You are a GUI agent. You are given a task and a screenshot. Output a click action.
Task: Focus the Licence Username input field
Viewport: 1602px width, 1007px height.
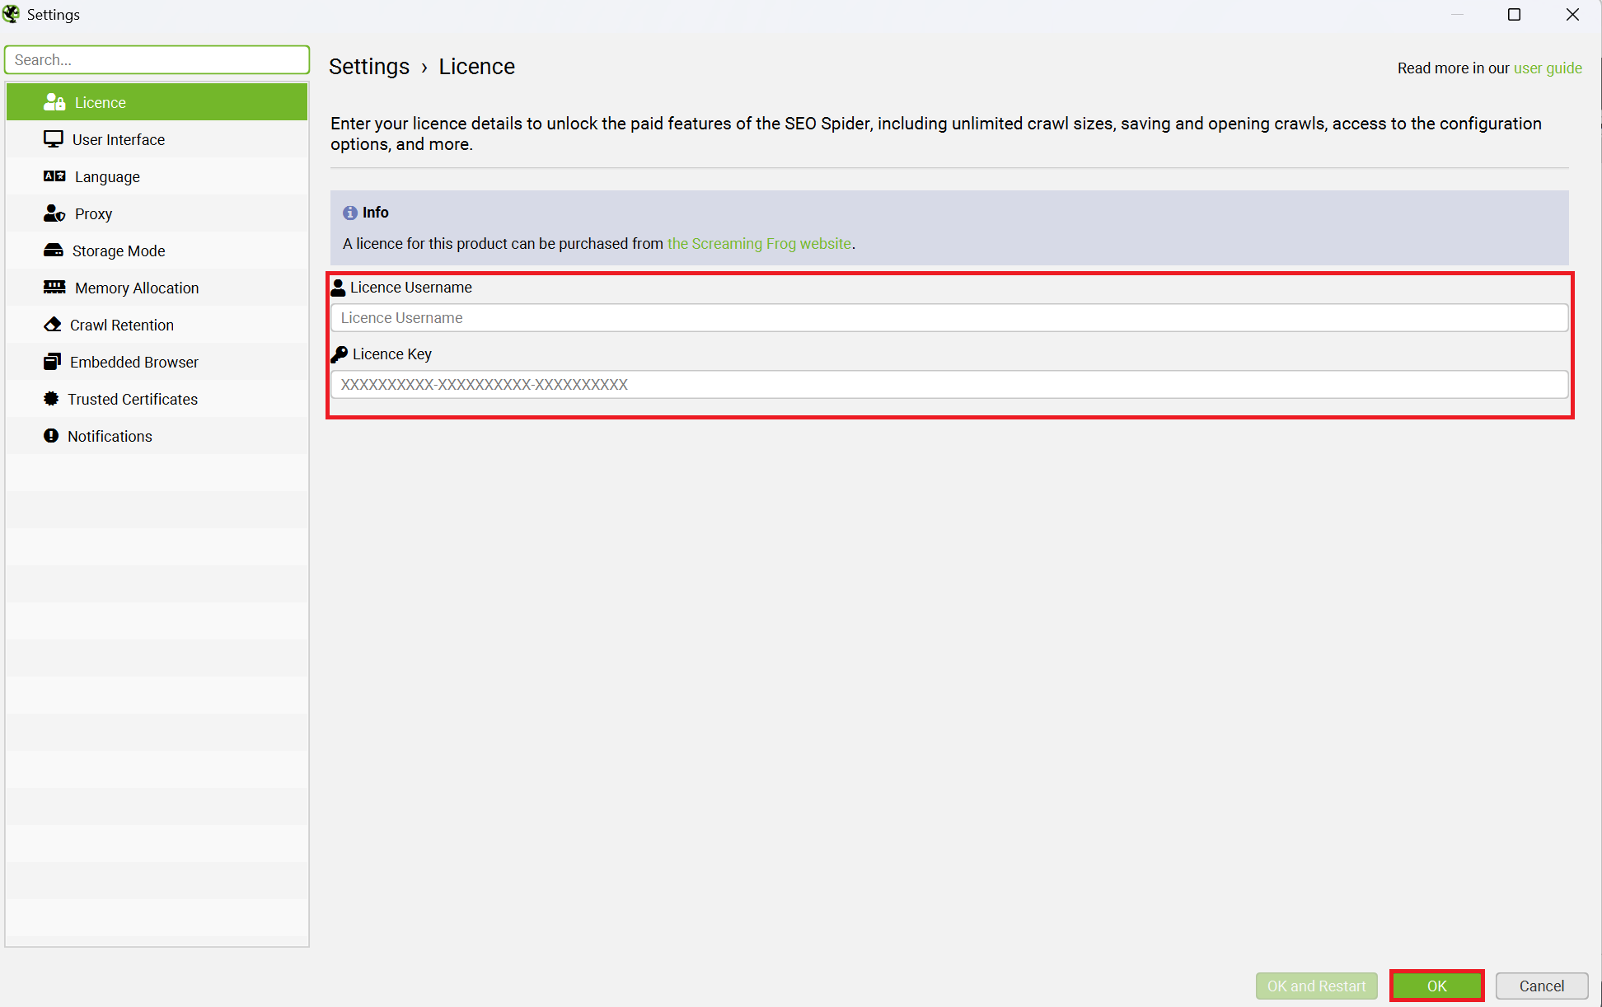(949, 318)
